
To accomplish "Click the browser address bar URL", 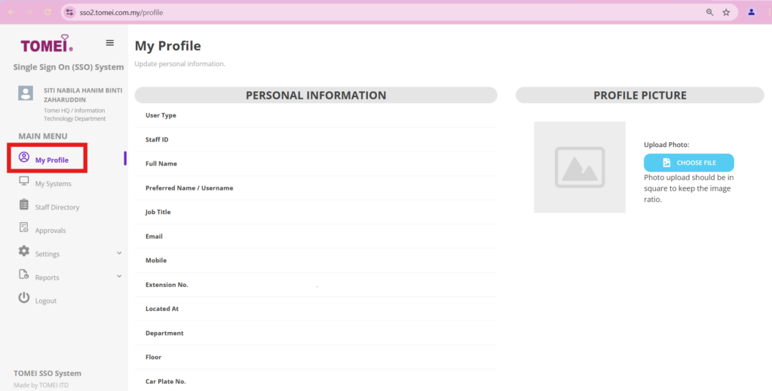I will 121,13.
